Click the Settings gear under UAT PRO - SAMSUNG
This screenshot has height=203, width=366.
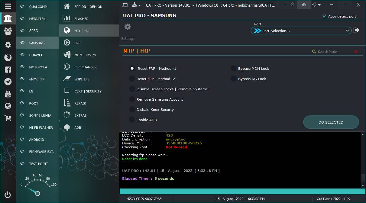(128, 27)
